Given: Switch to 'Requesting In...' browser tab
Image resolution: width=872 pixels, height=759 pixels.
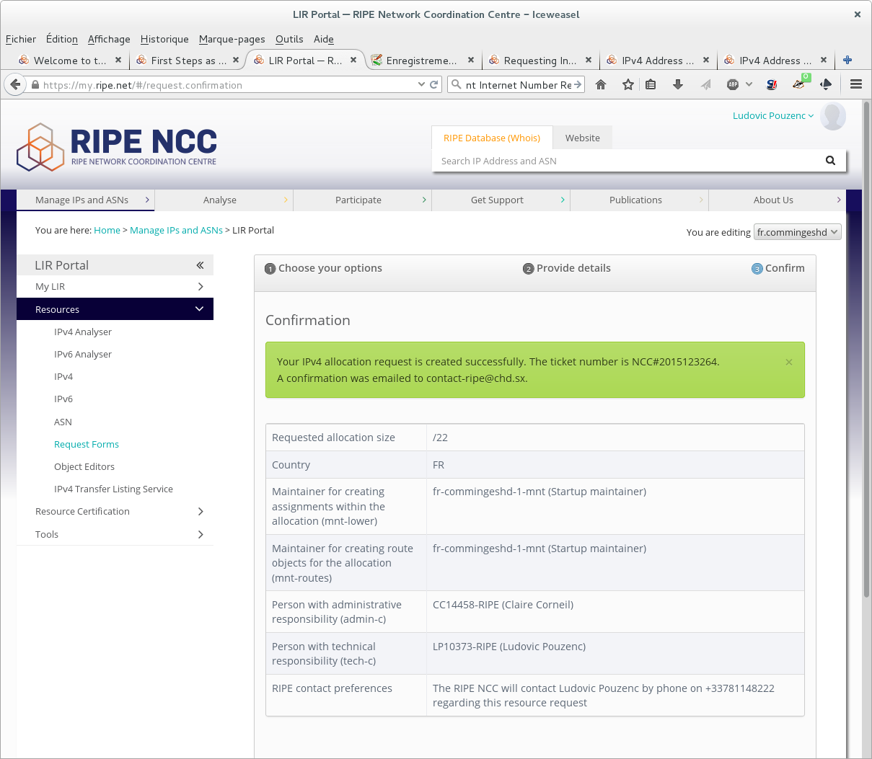Looking at the screenshot, I should coord(540,61).
